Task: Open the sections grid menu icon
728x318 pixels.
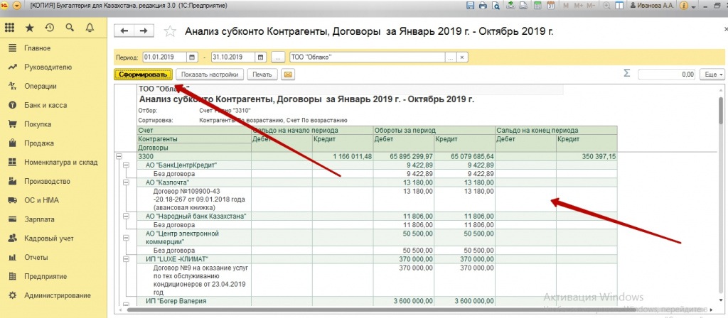Action: (x=9, y=28)
